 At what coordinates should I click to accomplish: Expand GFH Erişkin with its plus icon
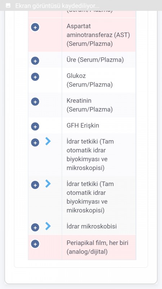[35, 126]
